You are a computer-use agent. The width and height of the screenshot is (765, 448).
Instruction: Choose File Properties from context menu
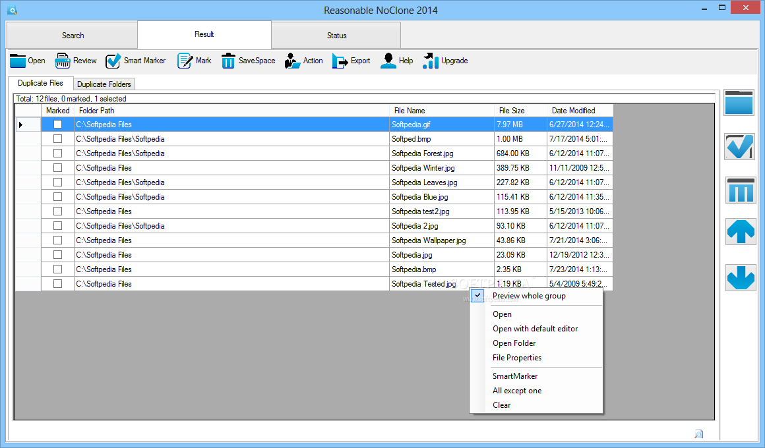[536, 358]
